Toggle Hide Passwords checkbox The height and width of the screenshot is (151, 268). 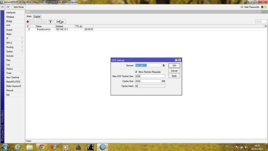[242, 7]
